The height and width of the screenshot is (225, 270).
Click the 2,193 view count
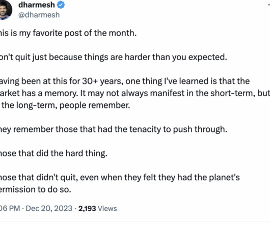coord(87,209)
